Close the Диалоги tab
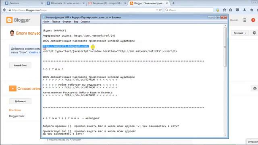The height and width of the screenshot is (145, 258). point(42,3)
